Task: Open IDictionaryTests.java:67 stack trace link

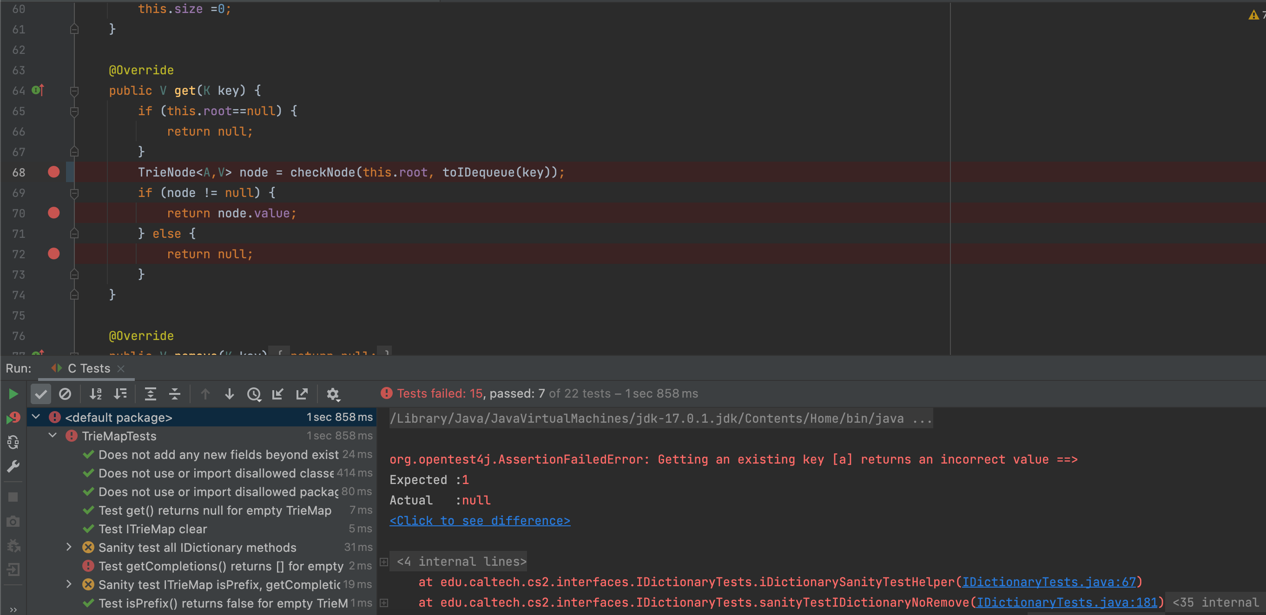Action: [x=1049, y=582]
